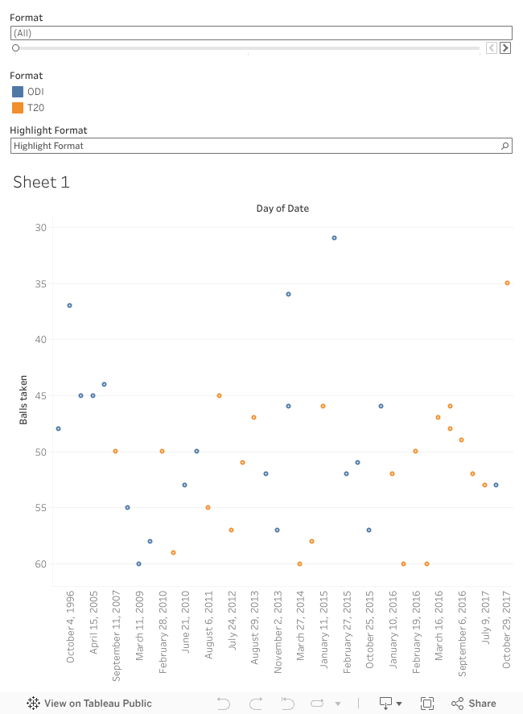Select the T20 legend item
The image size is (523, 714).
(x=35, y=107)
